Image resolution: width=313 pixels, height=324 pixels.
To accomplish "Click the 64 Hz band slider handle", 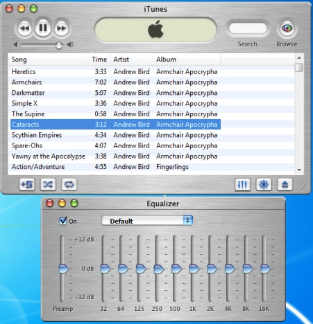I will [123, 269].
